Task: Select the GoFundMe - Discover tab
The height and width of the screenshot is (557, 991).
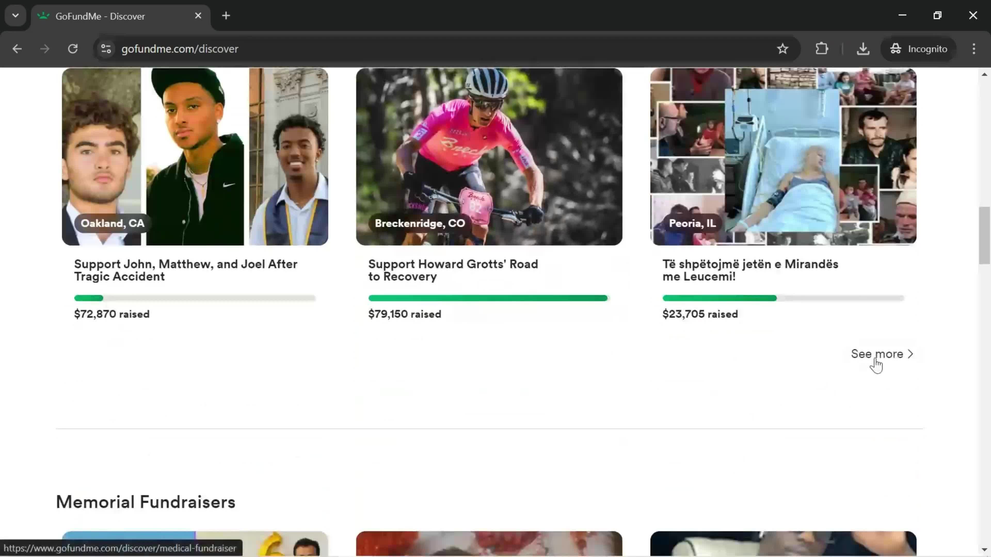Action: click(121, 16)
